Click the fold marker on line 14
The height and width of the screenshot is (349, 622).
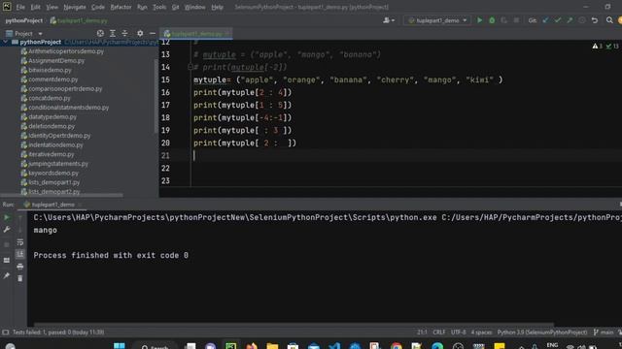click(190, 67)
